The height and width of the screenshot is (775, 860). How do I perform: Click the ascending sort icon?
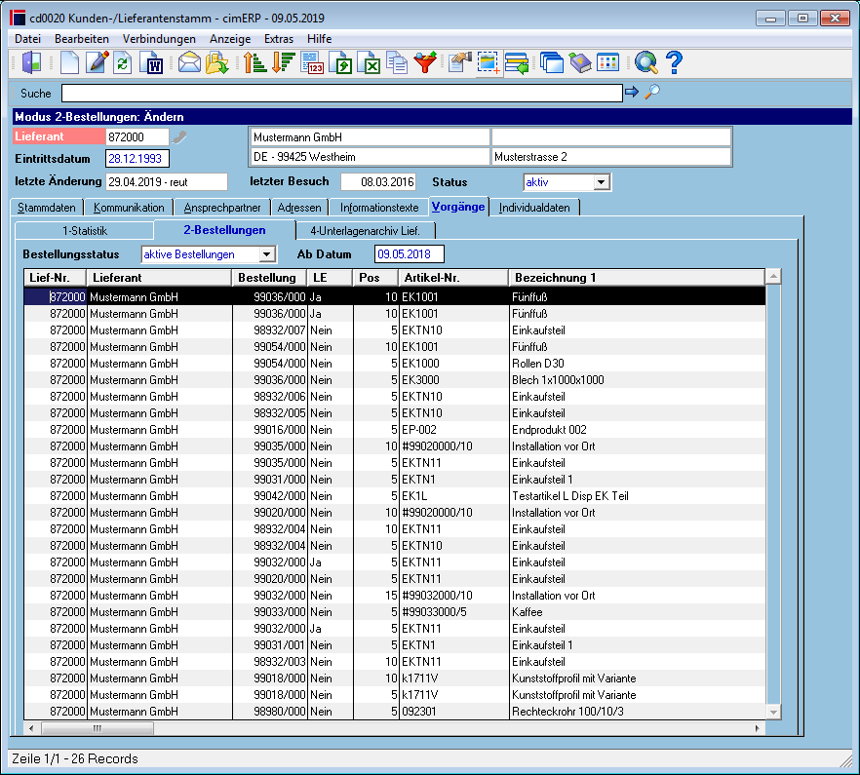254,62
